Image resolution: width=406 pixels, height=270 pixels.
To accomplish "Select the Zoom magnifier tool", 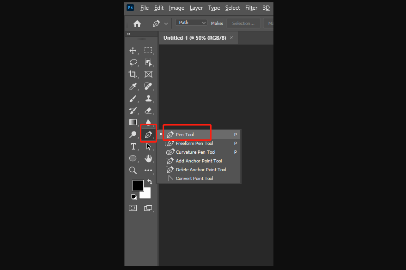I will click(x=133, y=170).
